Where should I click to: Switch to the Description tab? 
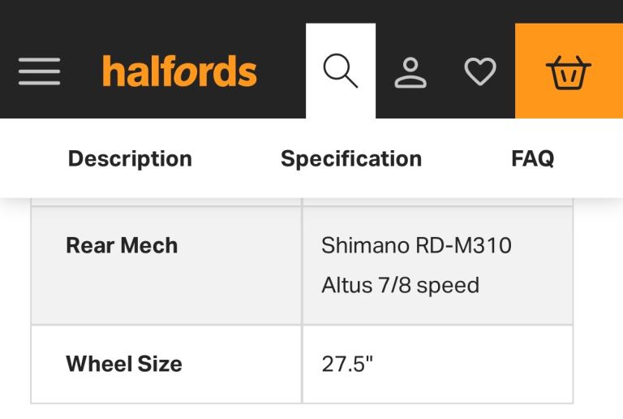(130, 158)
